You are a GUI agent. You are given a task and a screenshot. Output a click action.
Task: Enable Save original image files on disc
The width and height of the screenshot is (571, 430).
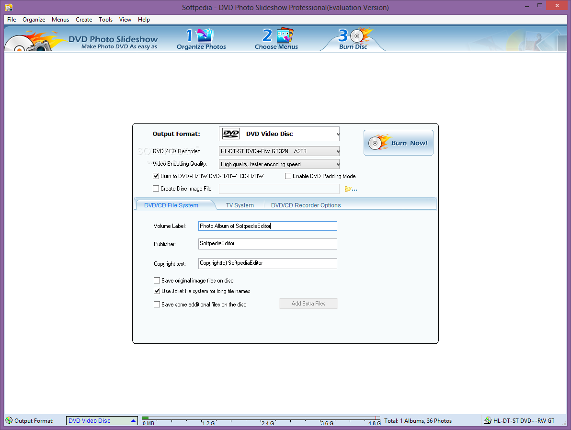[157, 280]
